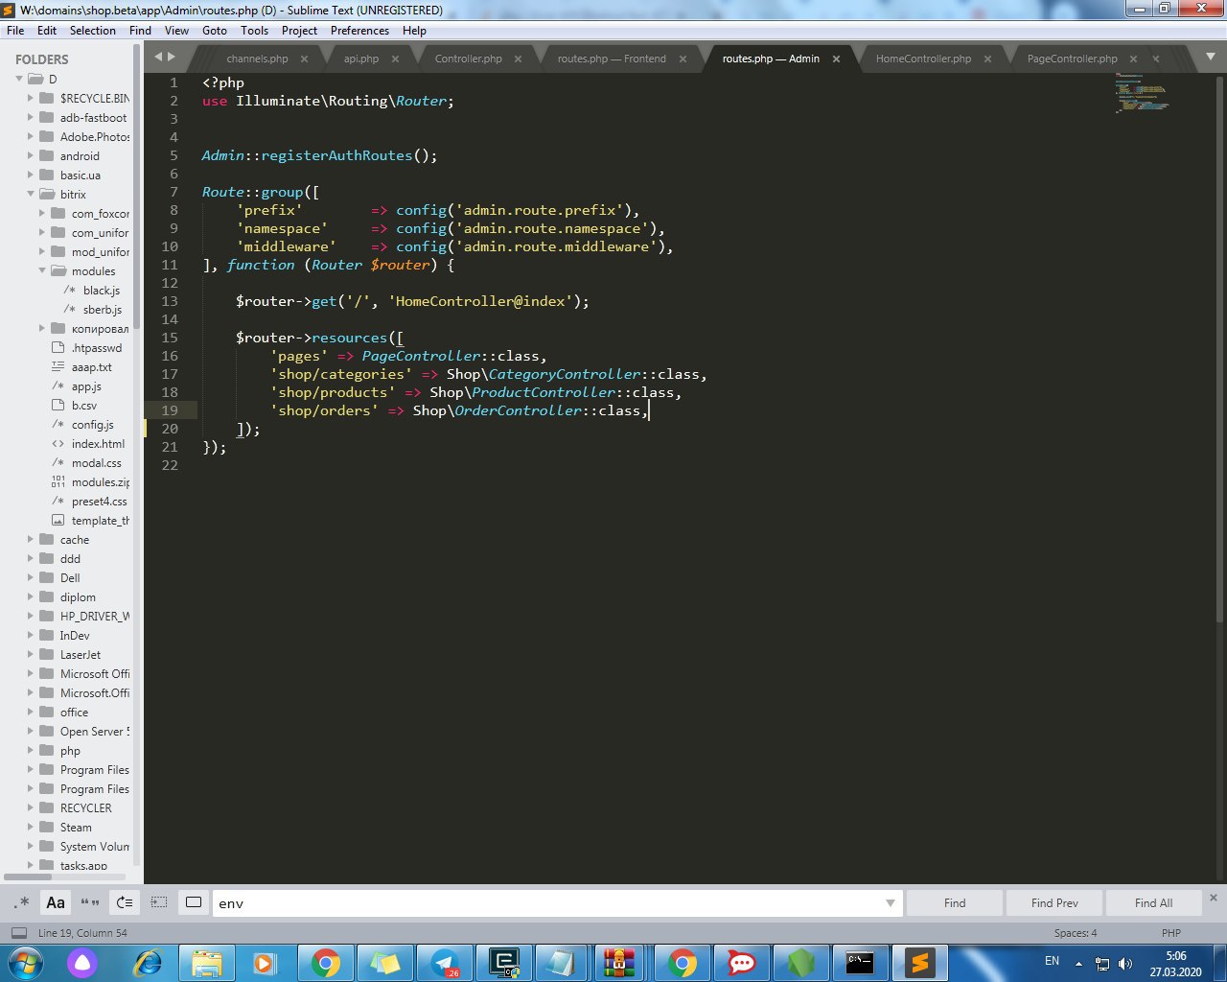Select the diplom folder
Screen dimensions: 1227x982
tap(78, 596)
